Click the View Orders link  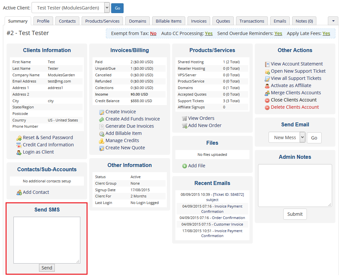tap(201, 118)
